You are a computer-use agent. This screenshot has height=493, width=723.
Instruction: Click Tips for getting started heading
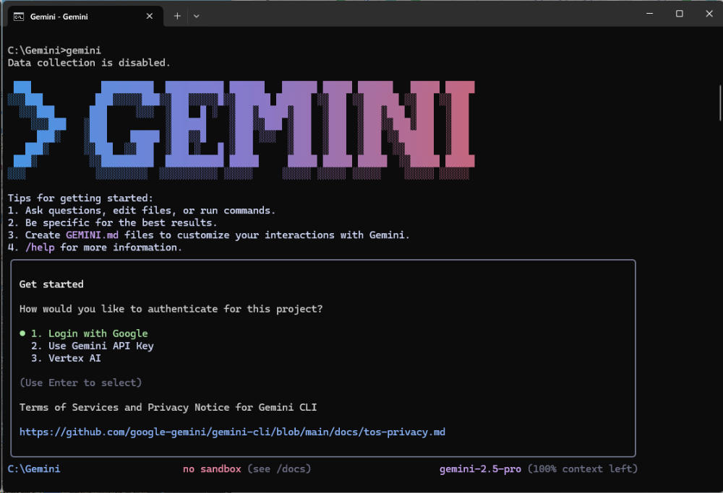click(x=80, y=198)
